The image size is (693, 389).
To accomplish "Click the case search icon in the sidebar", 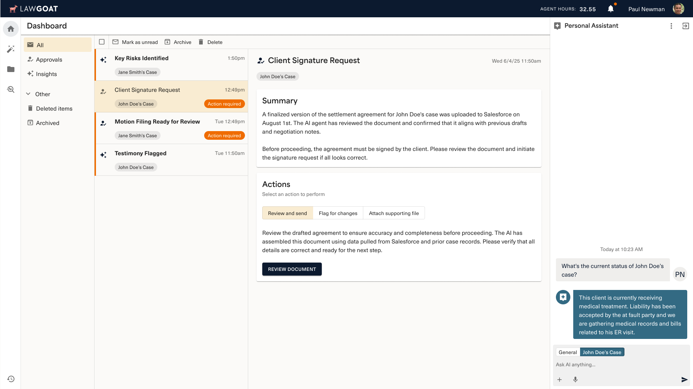I will pyautogui.click(x=10, y=89).
